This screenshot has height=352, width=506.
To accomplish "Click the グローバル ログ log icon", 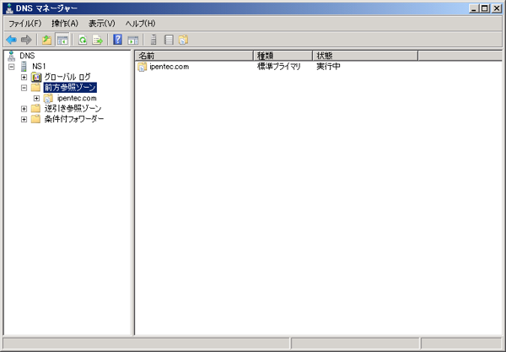I will pyautogui.click(x=36, y=77).
